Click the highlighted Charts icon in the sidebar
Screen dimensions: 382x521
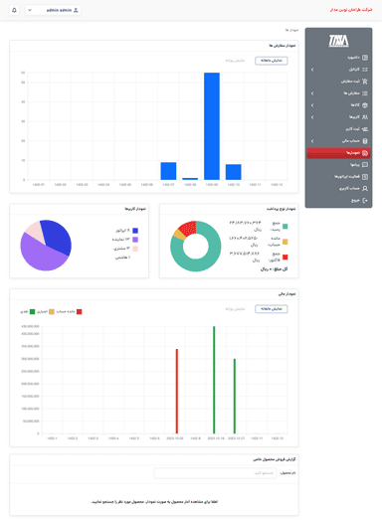click(365, 153)
